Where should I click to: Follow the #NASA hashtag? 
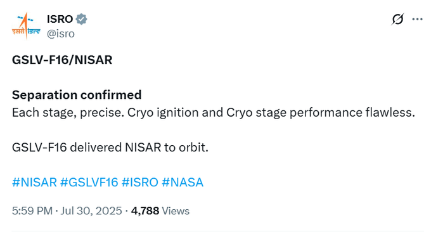pyautogui.click(x=183, y=183)
